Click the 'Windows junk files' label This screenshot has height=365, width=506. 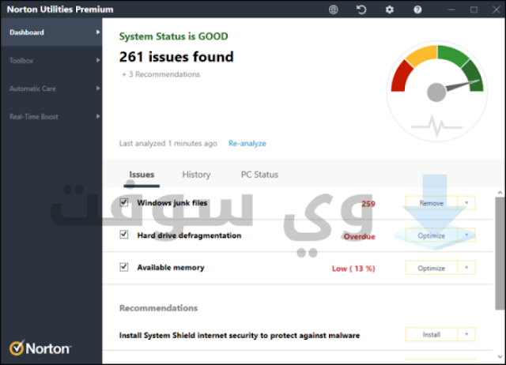[x=172, y=203]
